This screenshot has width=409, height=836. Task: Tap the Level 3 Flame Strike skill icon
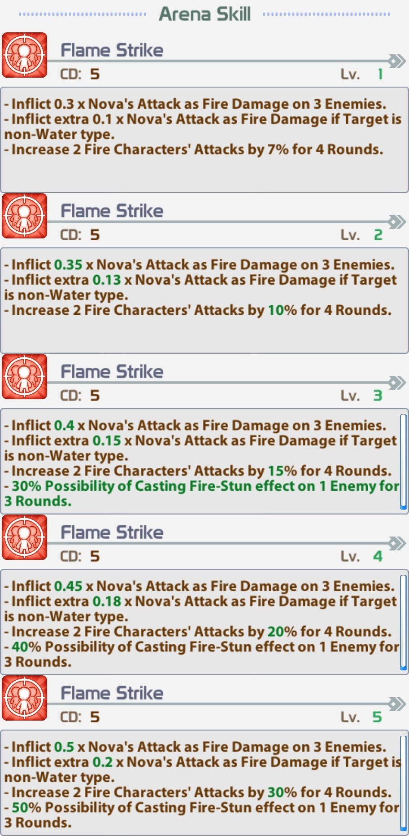pos(25,376)
